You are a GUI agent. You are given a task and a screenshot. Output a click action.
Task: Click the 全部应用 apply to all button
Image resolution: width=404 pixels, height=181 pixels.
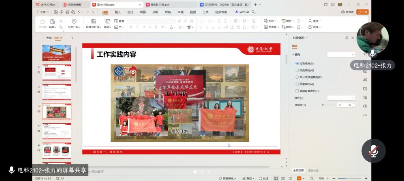[299, 170]
